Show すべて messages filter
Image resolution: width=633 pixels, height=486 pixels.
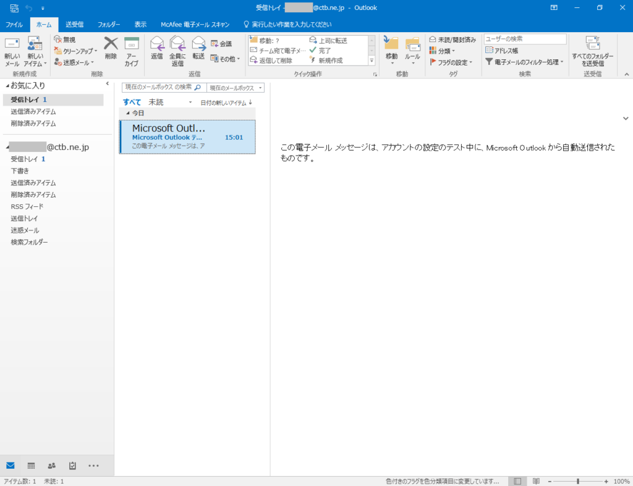pyautogui.click(x=132, y=102)
